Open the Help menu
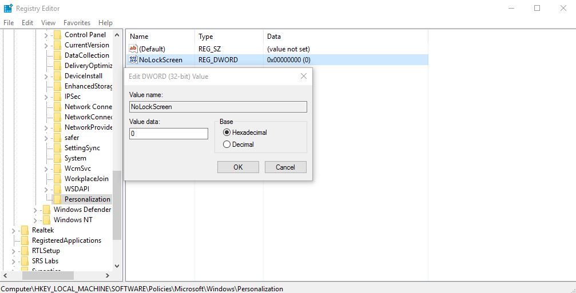 pos(105,23)
